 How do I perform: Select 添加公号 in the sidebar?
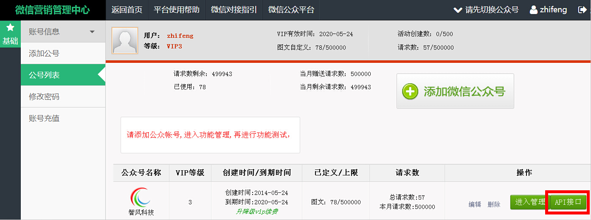[44, 54]
